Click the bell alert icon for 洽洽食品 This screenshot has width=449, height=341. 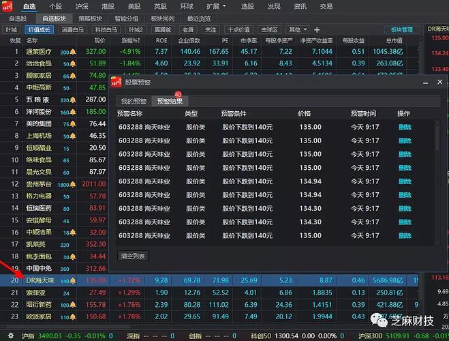(x=73, y=63)
